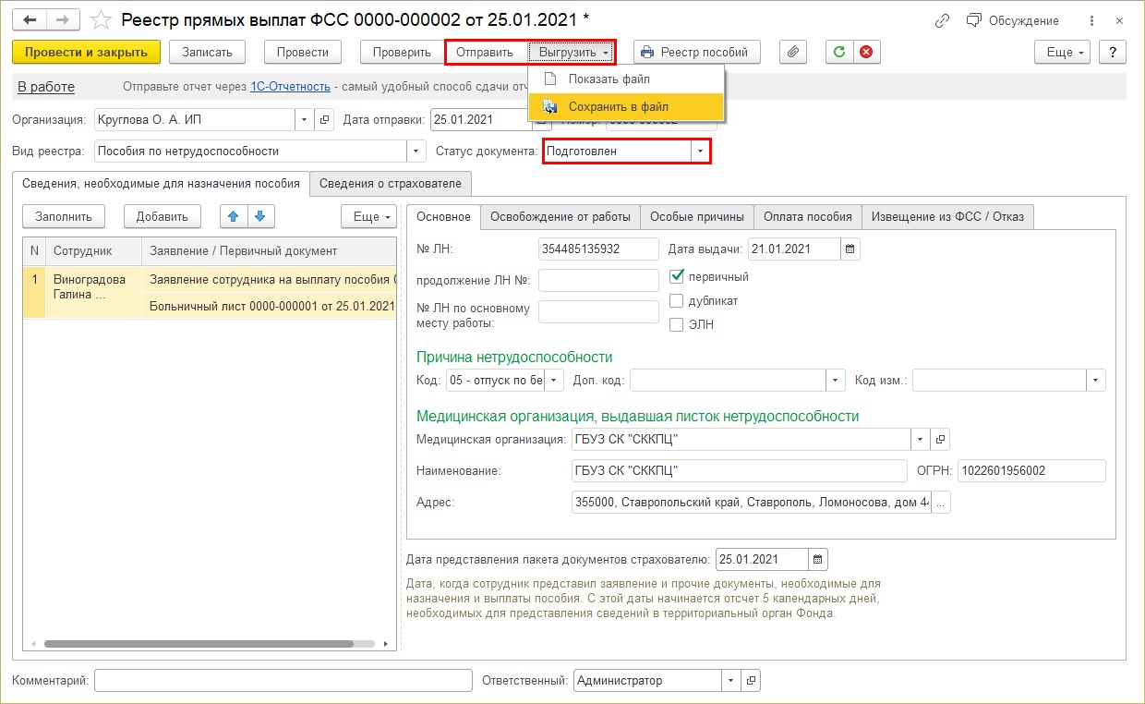Open calendar for Дата выдачи field
Screen dimensions: 1145x704
850,249
